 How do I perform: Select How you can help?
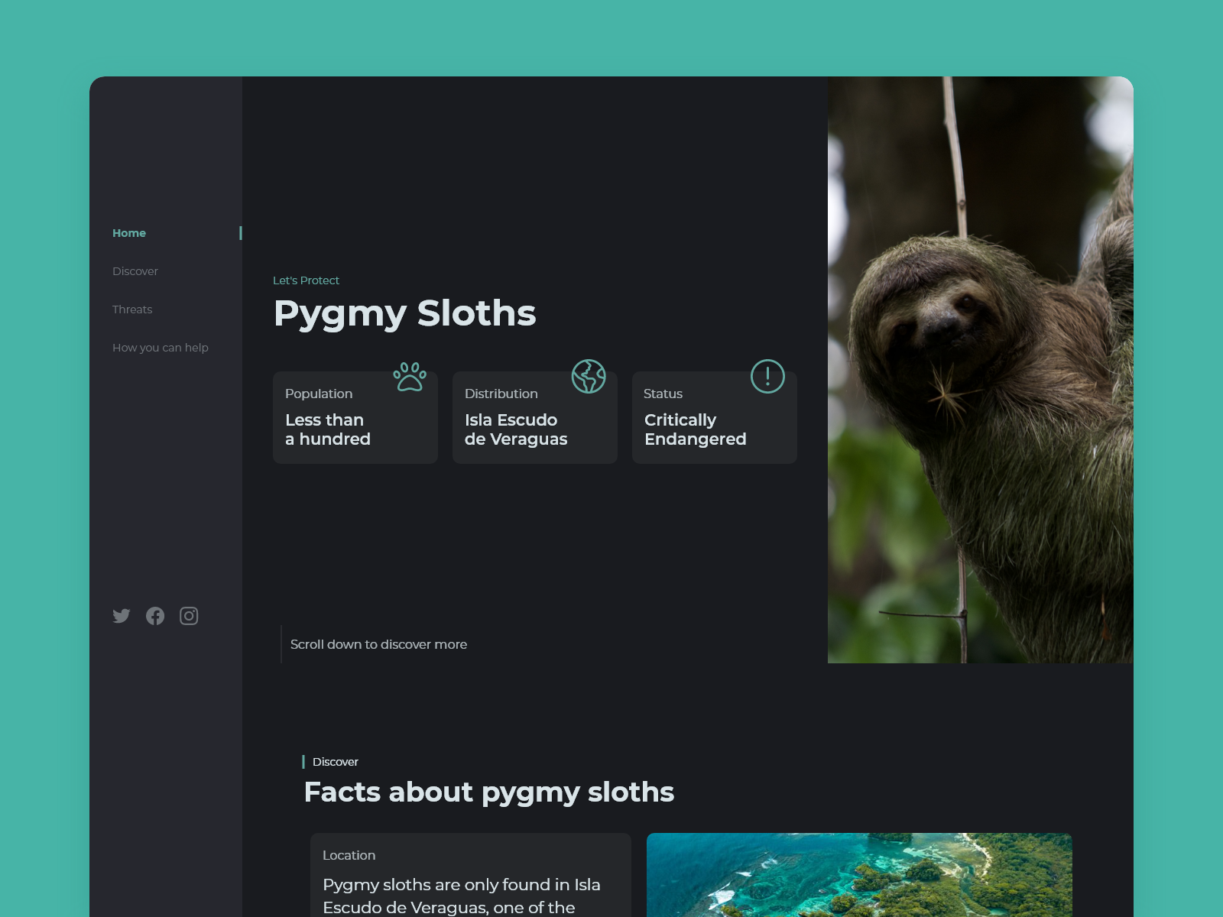click(x=161, y=348)
